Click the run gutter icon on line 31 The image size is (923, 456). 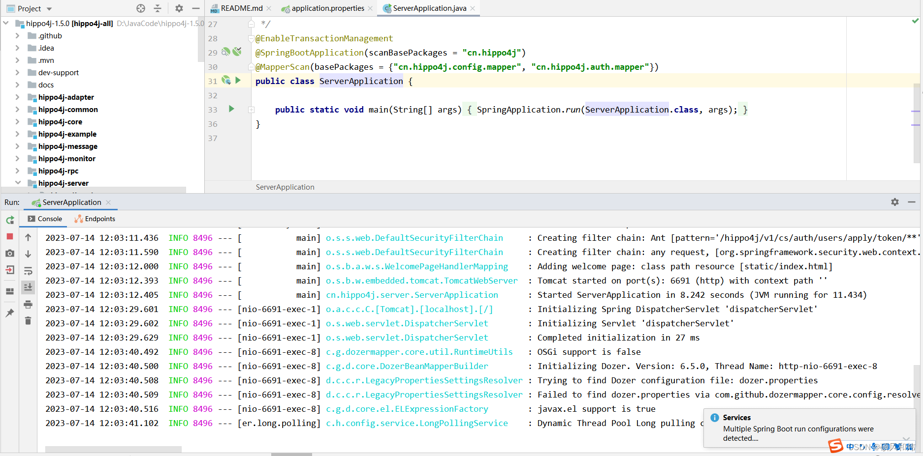coord(238,80)
